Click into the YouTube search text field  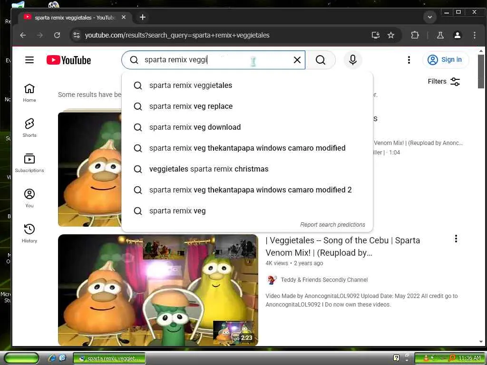click(214, 60)
